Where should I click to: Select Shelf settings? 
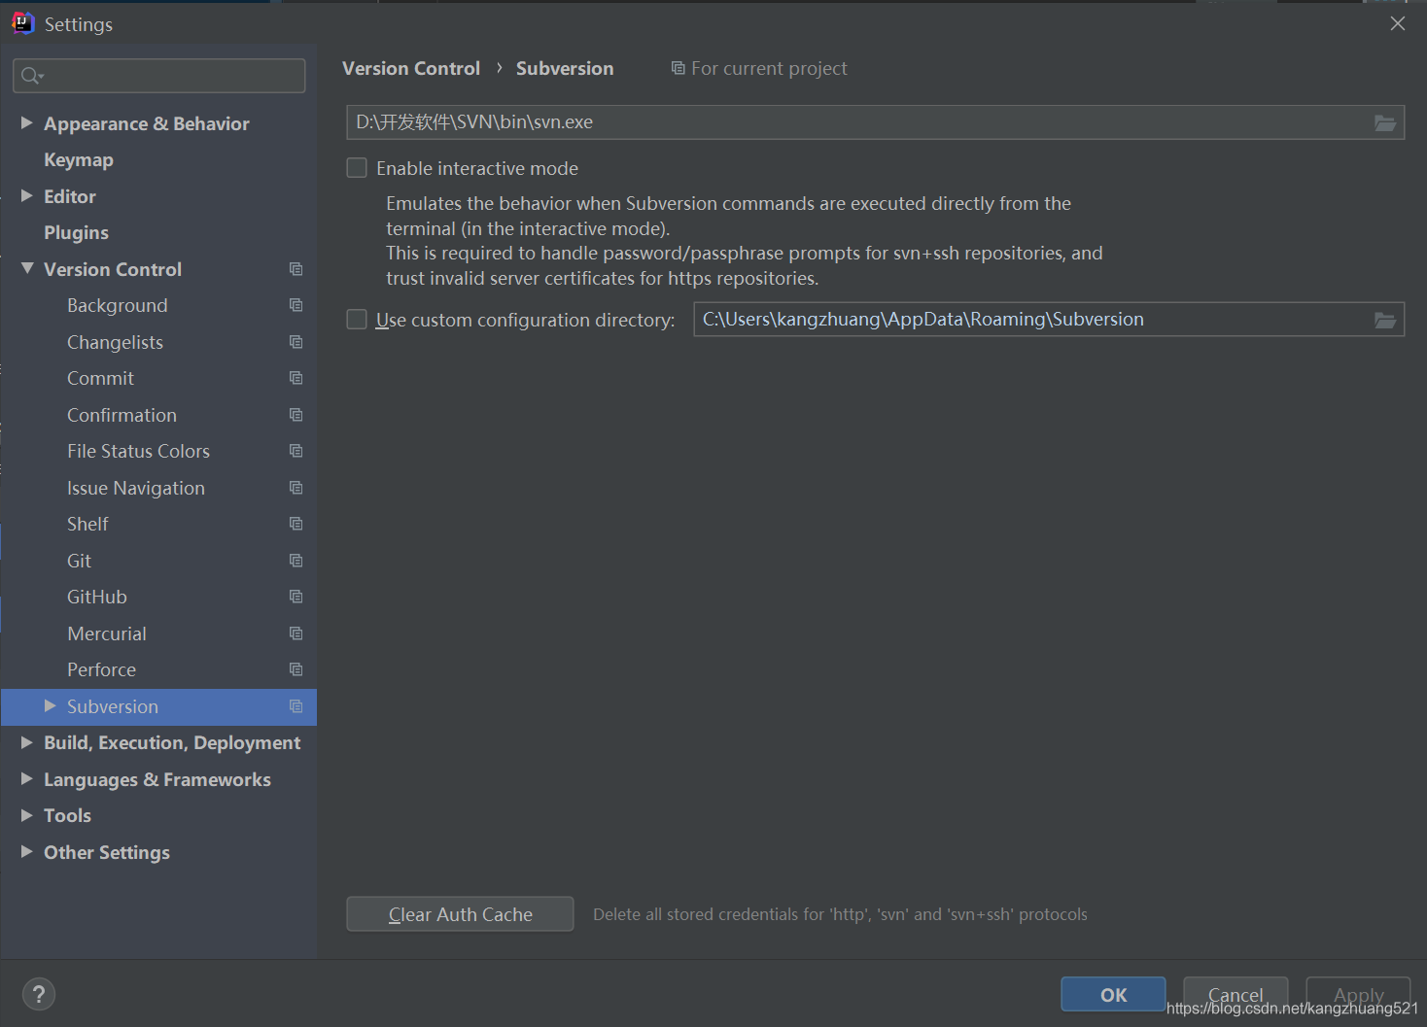coord(87,524)
